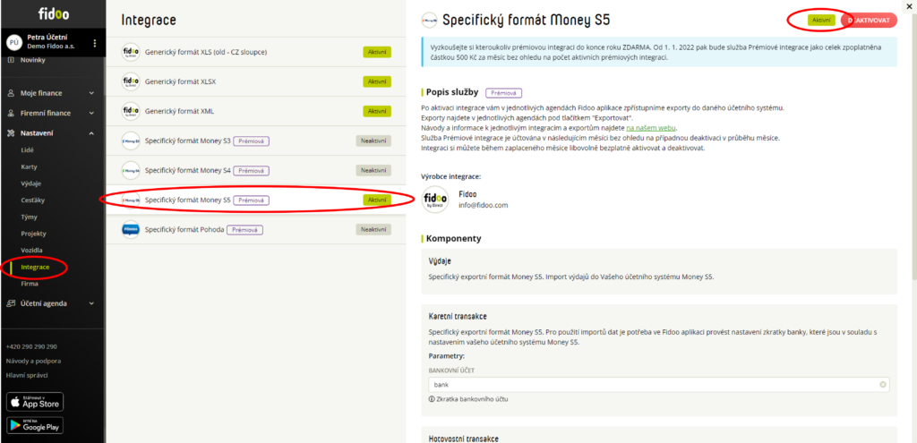Click the Prémiová tag next to Popis služby
The width and height of the screenshot is (917, 443).
(x=503, y=92)
